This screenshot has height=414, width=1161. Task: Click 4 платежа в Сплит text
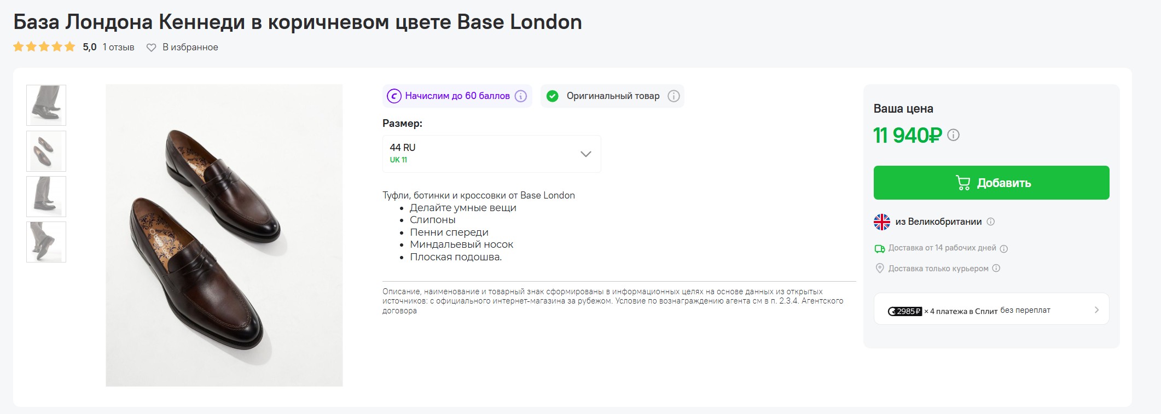coord(964,311)
